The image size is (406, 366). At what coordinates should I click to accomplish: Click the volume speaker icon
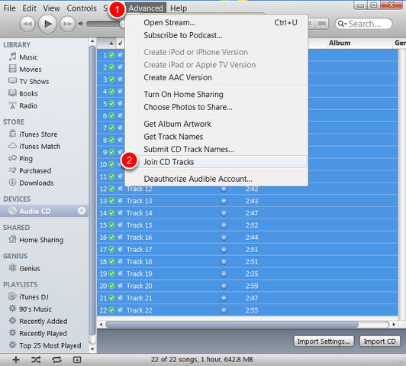(x=81, y=24)
